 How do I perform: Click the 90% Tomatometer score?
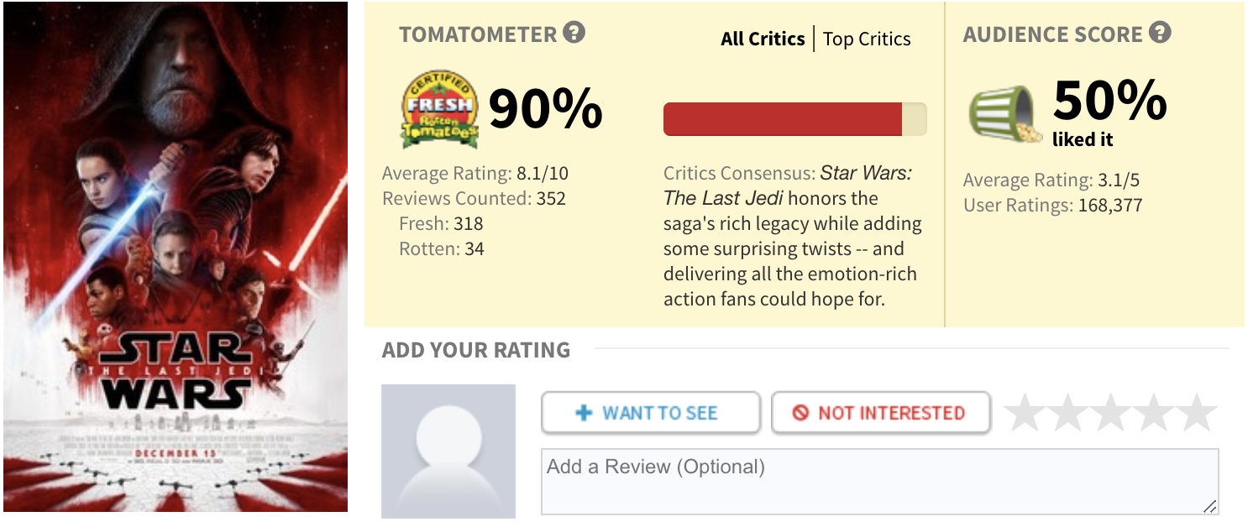(545, 109)
